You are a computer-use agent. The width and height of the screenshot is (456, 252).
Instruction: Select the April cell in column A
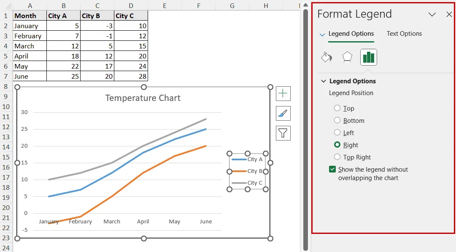[x=30, y=56]
